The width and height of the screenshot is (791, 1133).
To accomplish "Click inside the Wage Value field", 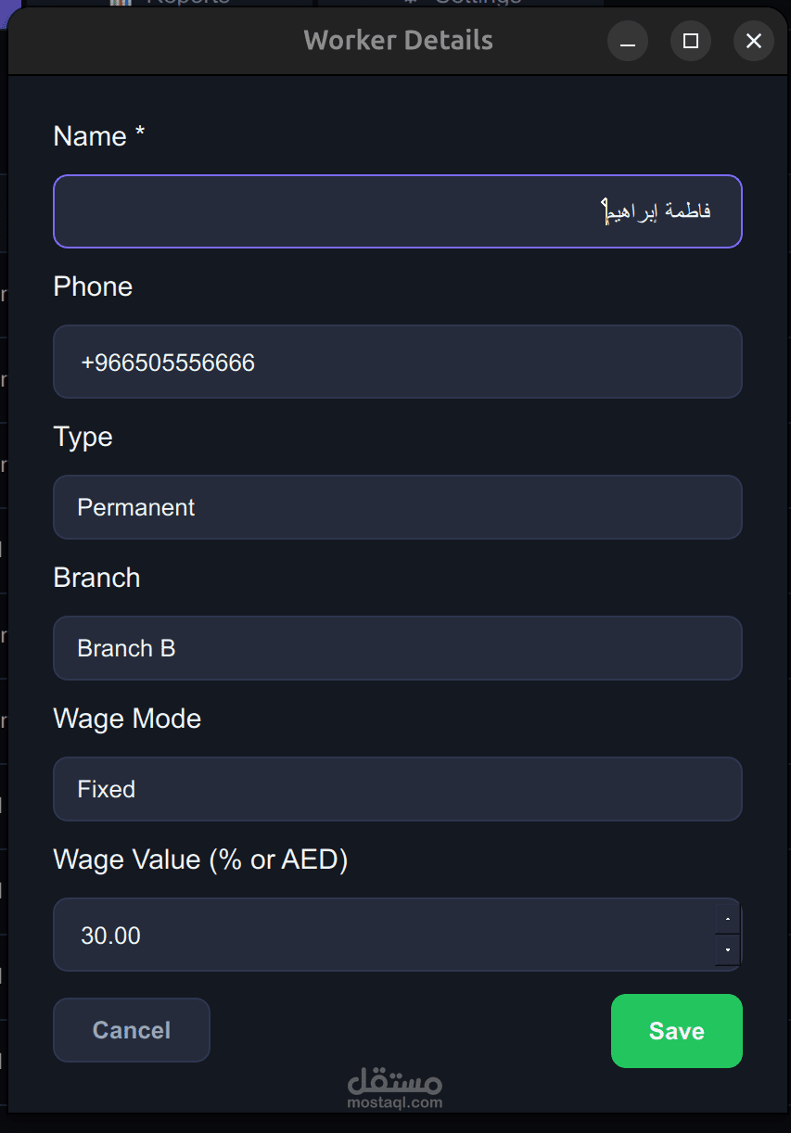I will click(380, 935).
